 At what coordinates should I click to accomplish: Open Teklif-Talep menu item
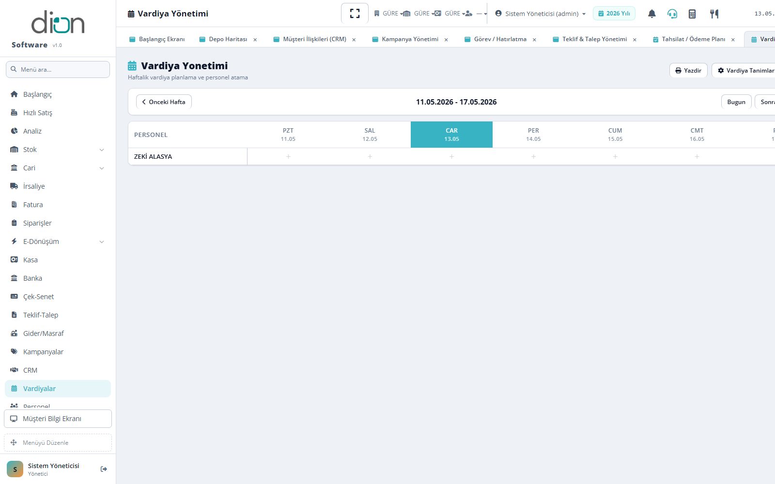pos(58,315)
